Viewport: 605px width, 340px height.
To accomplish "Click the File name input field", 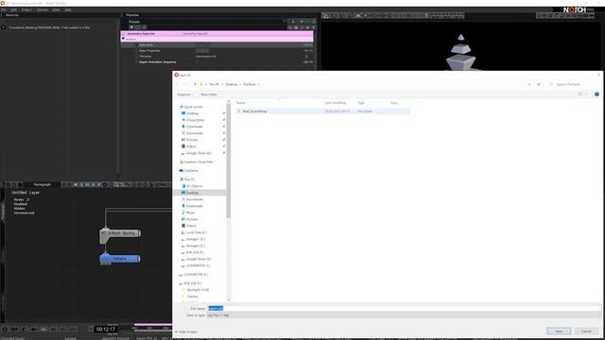I will [404, 309].
